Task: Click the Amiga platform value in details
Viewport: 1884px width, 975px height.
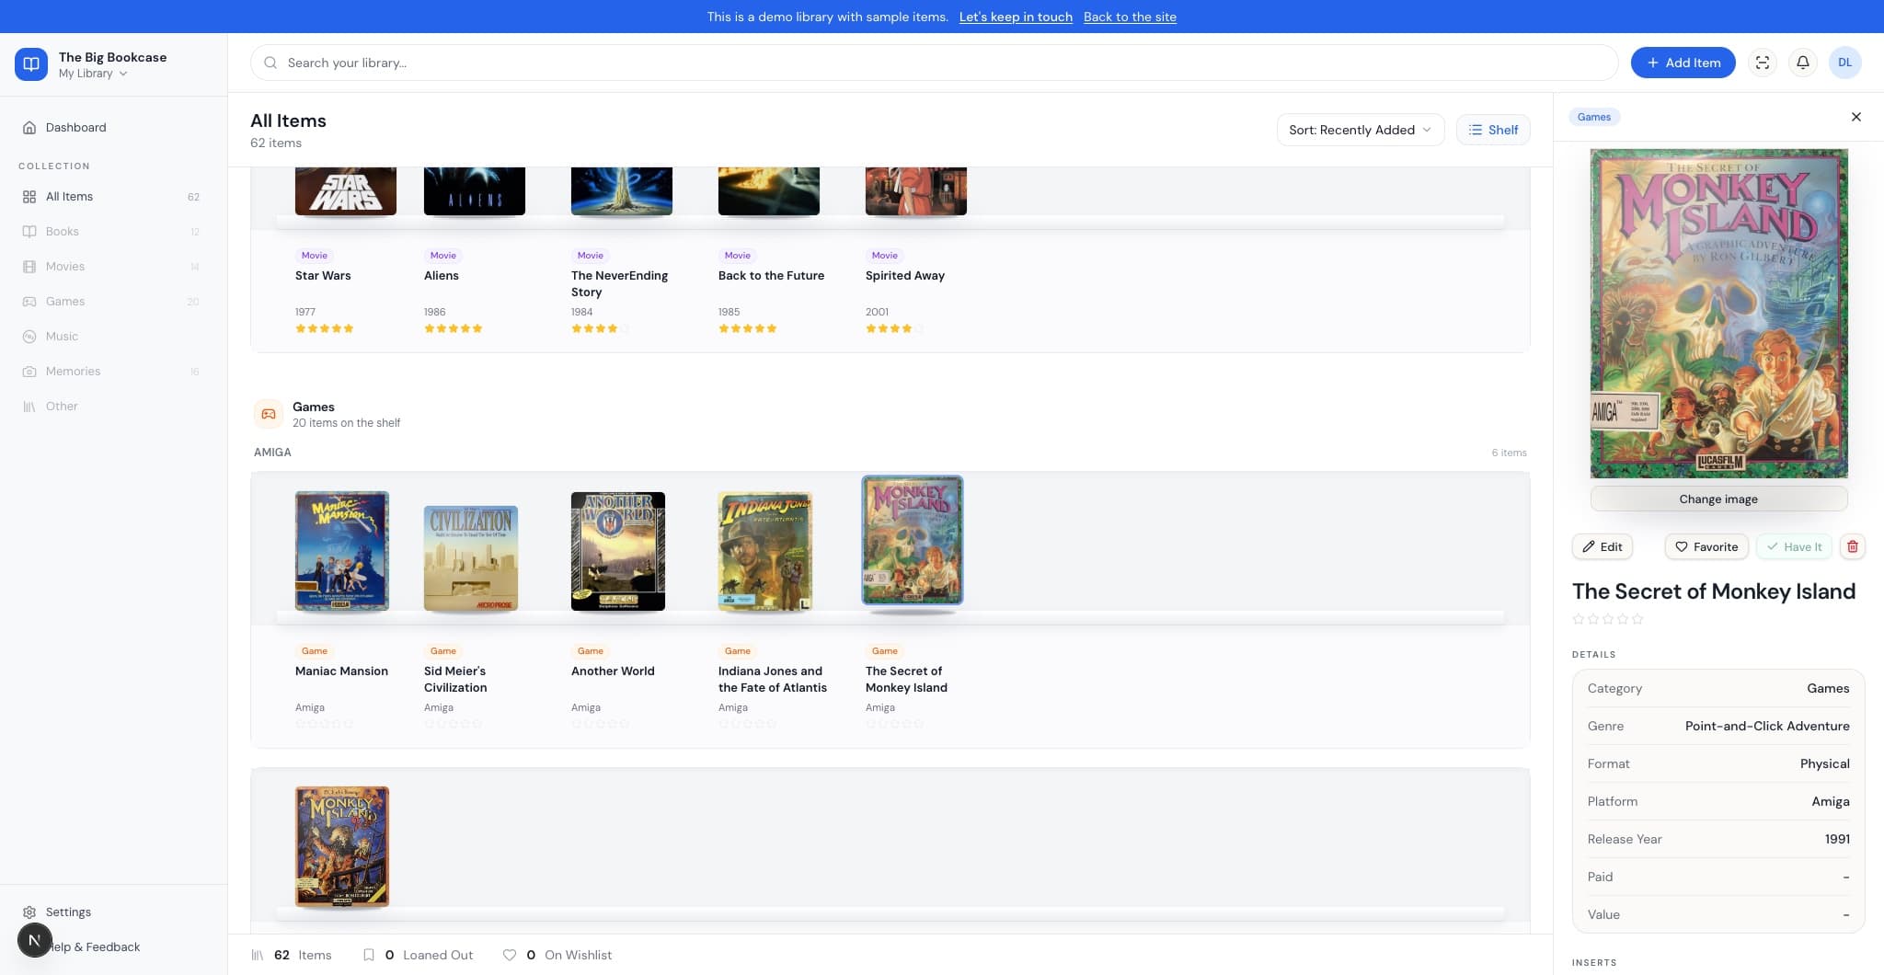Action: 1831,801
